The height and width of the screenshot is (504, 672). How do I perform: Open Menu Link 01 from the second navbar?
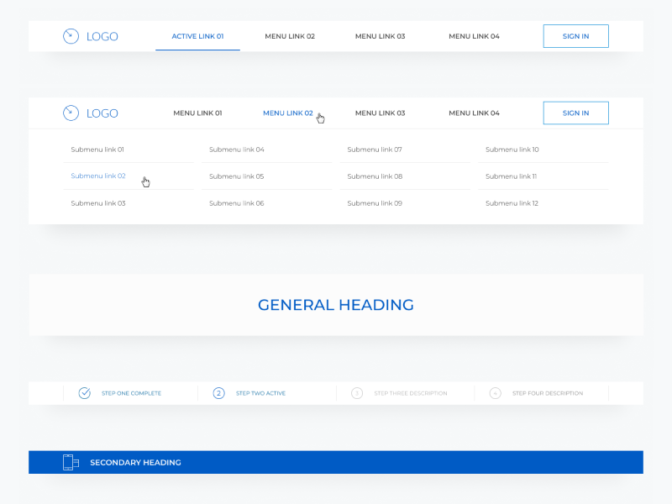coord(197,113)
